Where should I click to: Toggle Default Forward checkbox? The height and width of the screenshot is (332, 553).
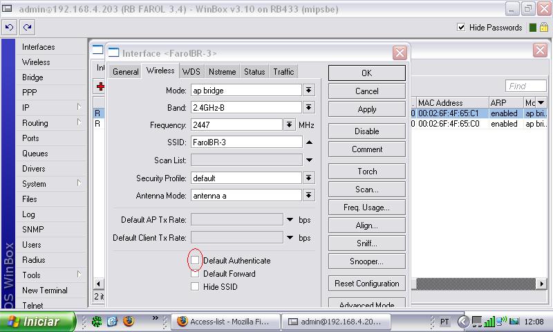coord(195,273)
